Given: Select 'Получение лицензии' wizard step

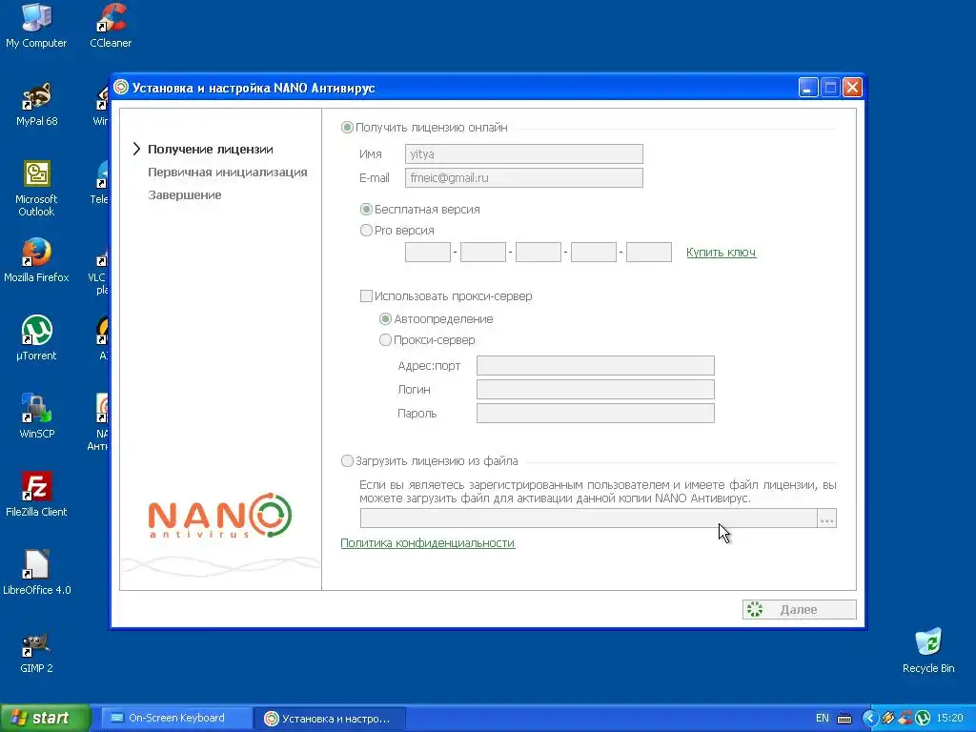Looking at the screenshot, I should [x=211, y=150].
